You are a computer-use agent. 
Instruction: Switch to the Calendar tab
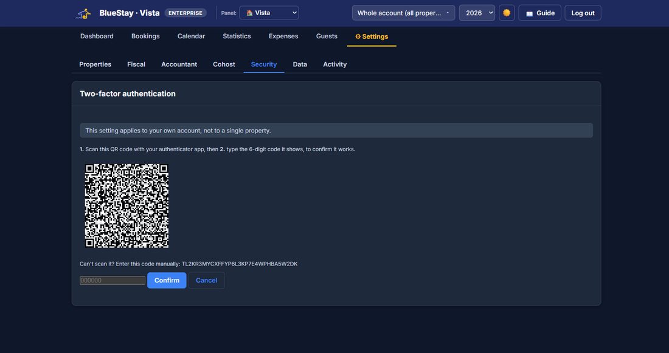(x=191, y=36)
